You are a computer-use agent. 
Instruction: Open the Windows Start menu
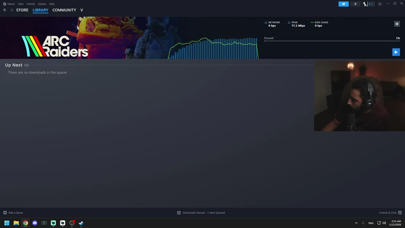7,223
